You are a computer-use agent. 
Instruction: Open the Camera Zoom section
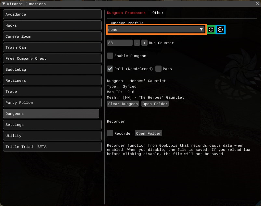52,36
